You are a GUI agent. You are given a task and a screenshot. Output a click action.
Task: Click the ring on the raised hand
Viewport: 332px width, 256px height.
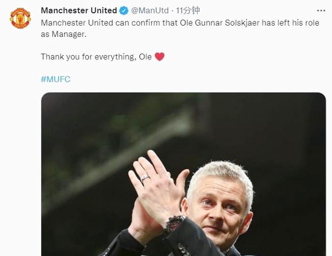click(145, 177)
